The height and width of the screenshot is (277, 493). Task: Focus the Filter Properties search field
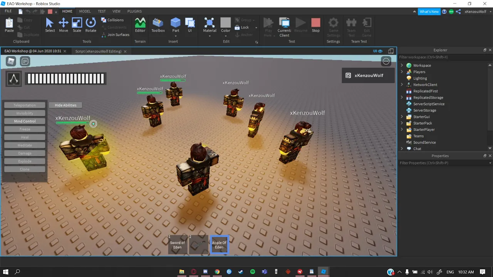click(x=443, y=163)
